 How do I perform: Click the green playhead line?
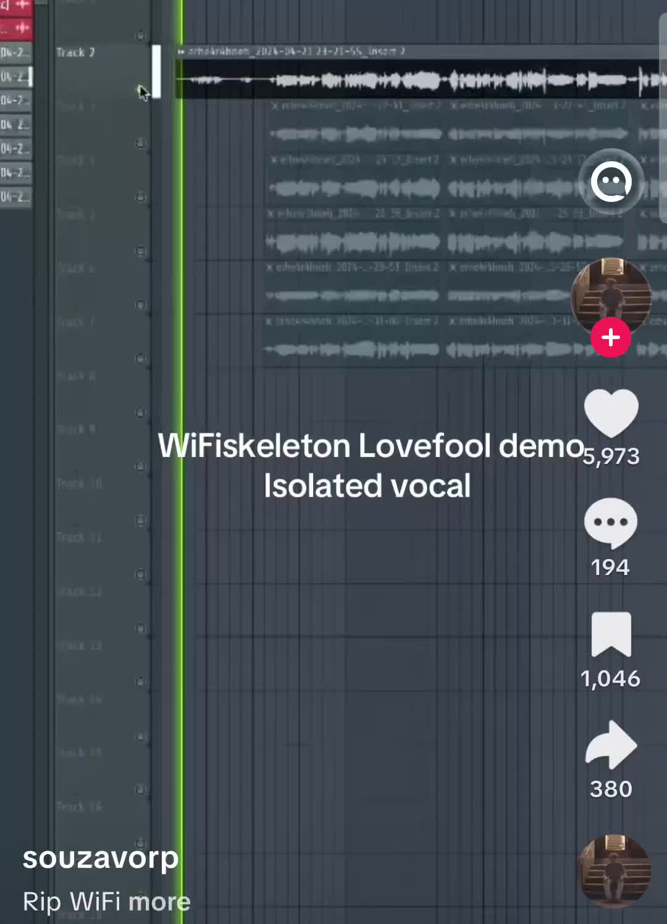[x=181, y=462]
